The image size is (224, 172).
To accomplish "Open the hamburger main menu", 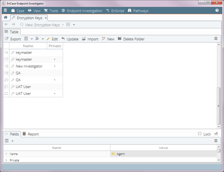I will coord(5,11).
